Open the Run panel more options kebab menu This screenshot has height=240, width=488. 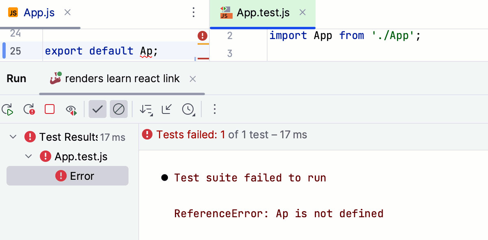tap(214, 109)
